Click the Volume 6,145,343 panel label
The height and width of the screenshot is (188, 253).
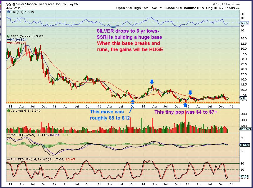(x=26, y=110)
